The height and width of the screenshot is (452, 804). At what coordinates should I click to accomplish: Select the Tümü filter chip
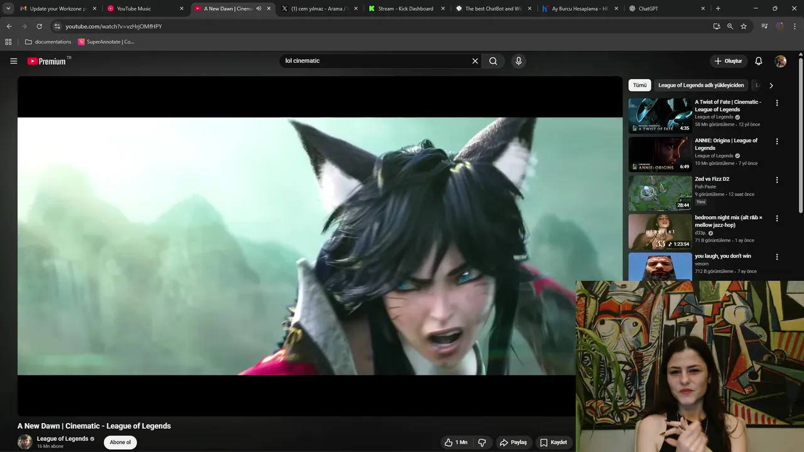(639, 85)
